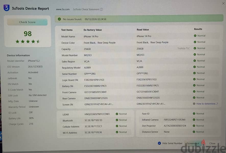Click the Model Number Normal check icon
Viewport: 226px width, 153px height.
point(195,54)
